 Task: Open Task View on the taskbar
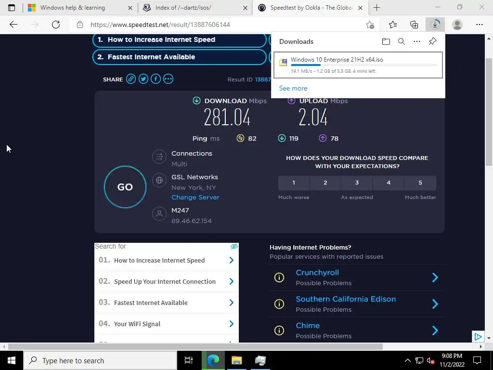point(189,360)
